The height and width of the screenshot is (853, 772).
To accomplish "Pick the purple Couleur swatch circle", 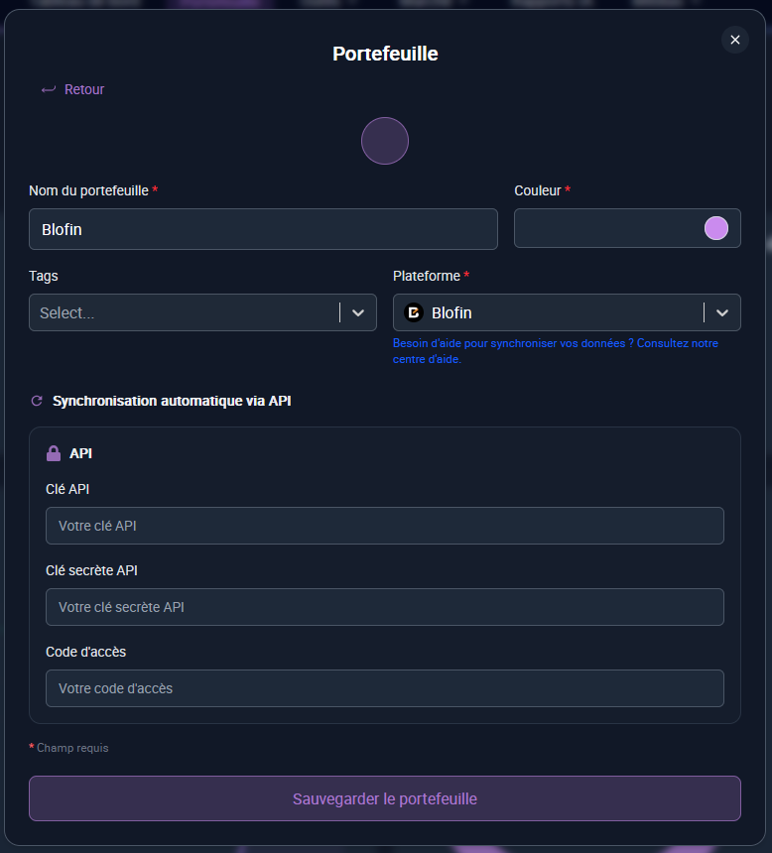I will point(715,228).
